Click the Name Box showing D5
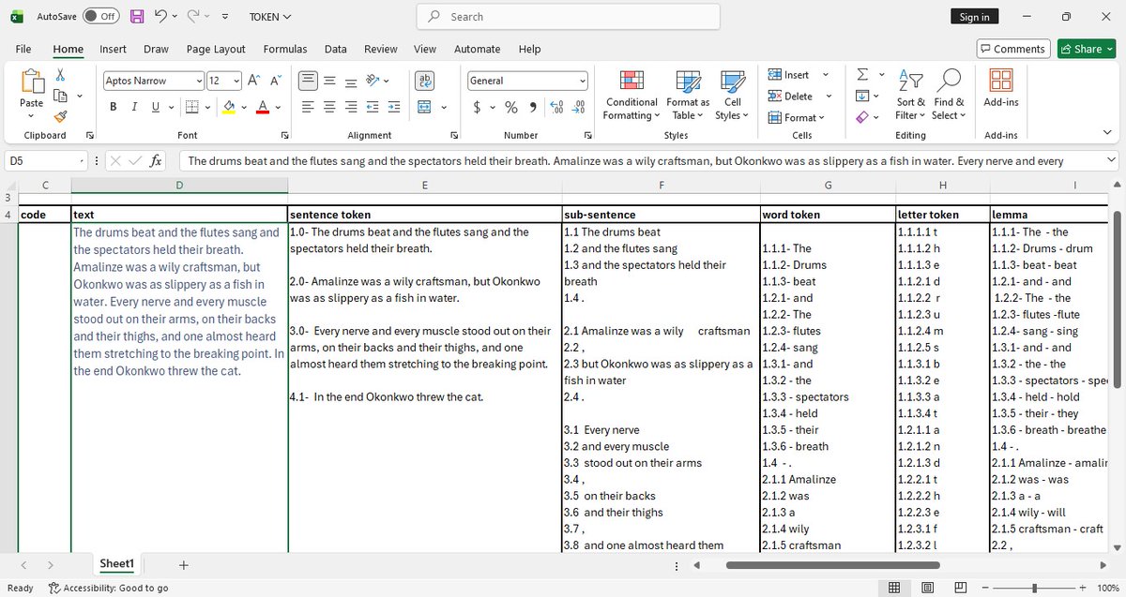Screen dimensions: 1126x597 tap(44, 161)
